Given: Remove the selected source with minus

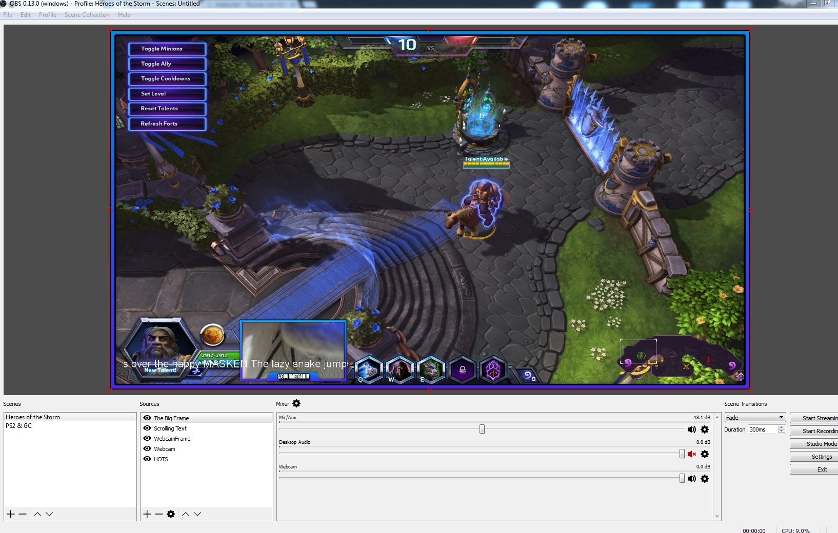Looking at the screenshot, I should coord(159,514).
